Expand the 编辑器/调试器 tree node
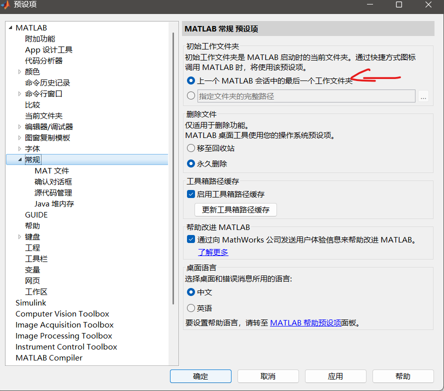The height and width of the screenshot is (391, 444). 19,126
